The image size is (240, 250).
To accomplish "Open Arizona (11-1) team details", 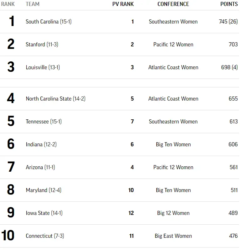I will coord(40,167).
